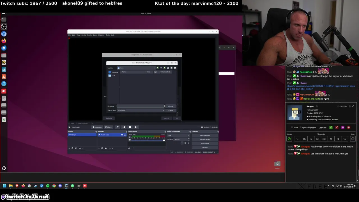359x202 pixels.
Task: Remove the selected scene
Action: click(x=72, y=148)
